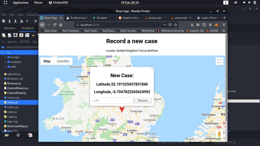Viewport: 260px width, 146px height.
Task: Open a new Firefox tab with plus
Action: (224, 18)
